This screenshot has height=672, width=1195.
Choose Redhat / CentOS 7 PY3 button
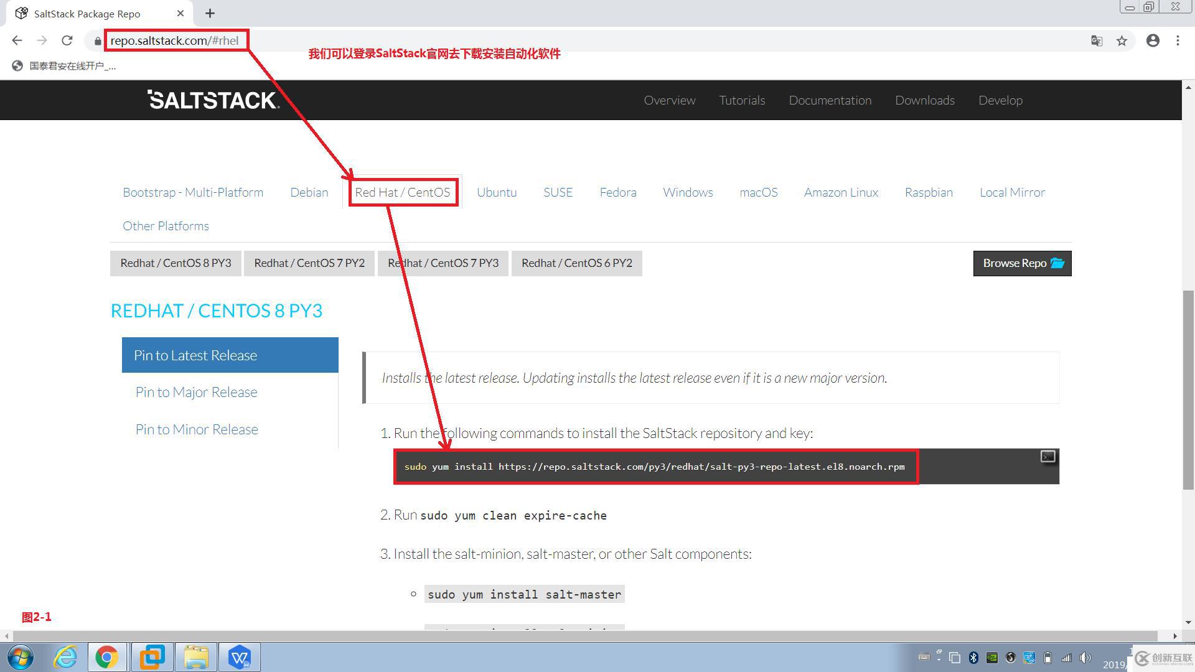click(443, 263)
